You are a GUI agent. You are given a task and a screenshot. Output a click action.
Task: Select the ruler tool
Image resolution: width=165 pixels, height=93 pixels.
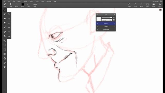(5, 32)
